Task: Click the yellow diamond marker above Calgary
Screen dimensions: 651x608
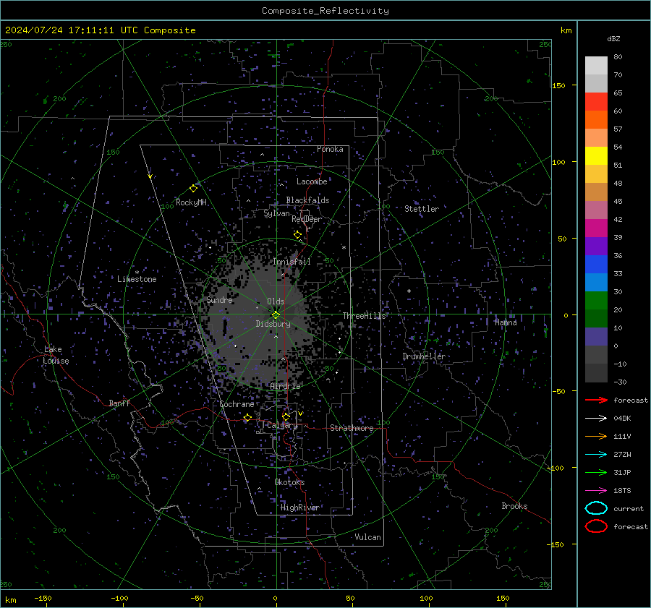Action: coord(286,416)
